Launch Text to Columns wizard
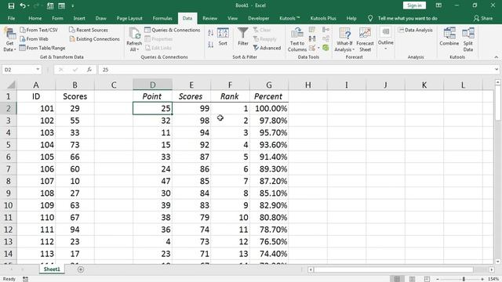Screen dimensions: 502x282 [297, 40]
